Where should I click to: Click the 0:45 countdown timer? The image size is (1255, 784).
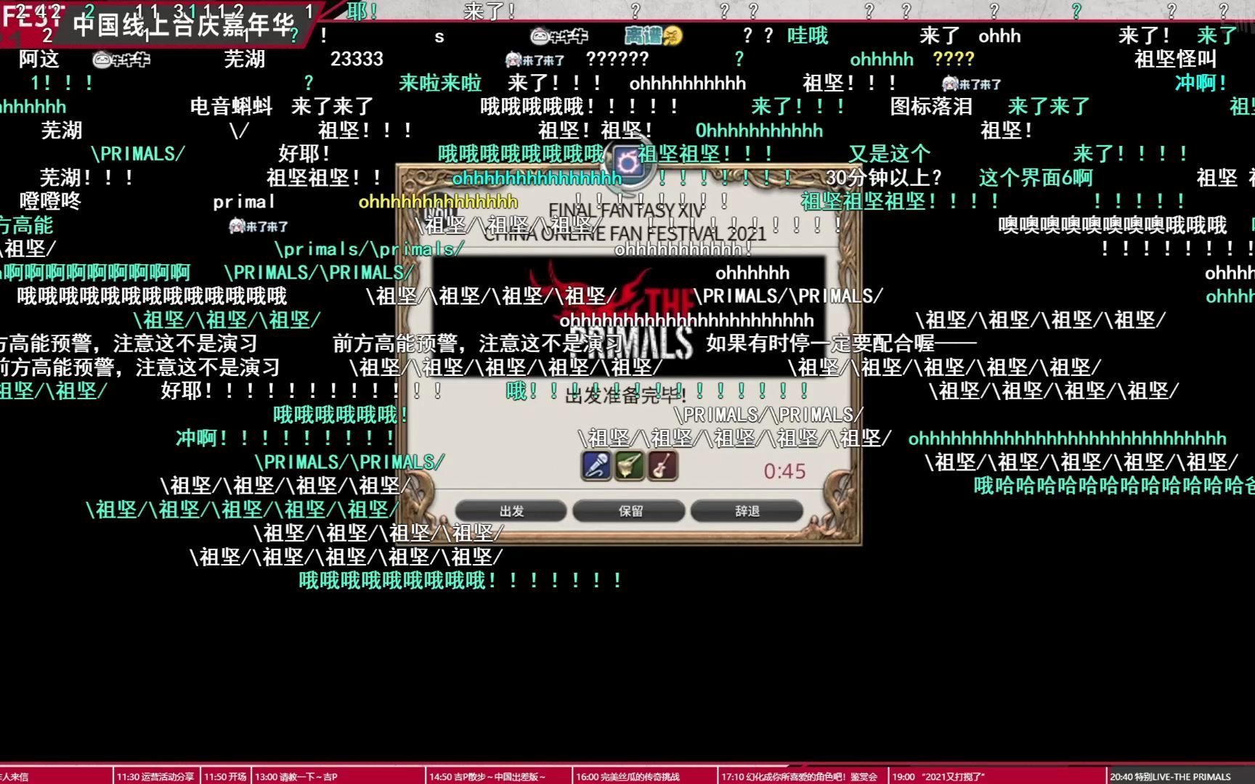784,472
